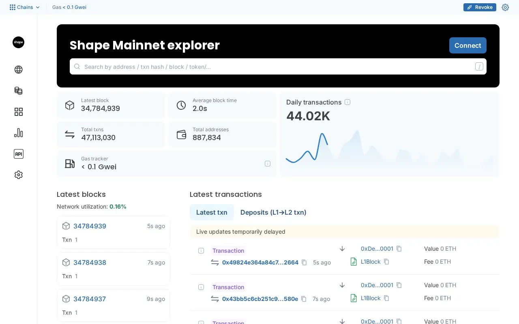
Task: Focus the search by address input field
Action: pyautogui.click(x=278, y=67)
